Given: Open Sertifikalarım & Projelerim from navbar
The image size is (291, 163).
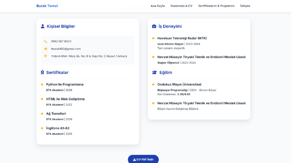Looking at the screenshot, I should (x=216, y=6).
